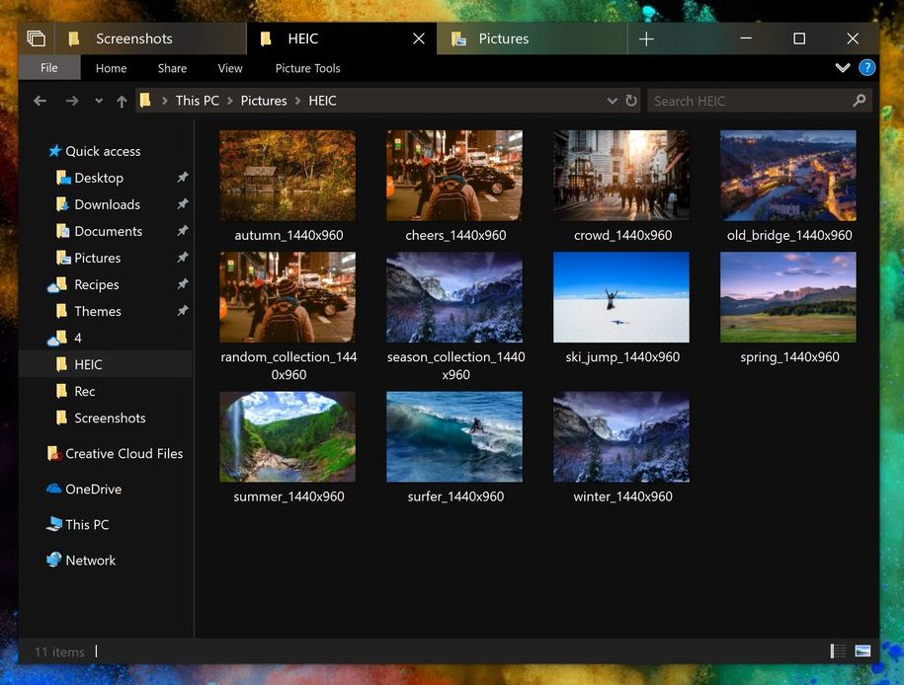Expand the ribbon with the down chevron
The height and width of the screenshot is (685, 904).
point(842,68)
